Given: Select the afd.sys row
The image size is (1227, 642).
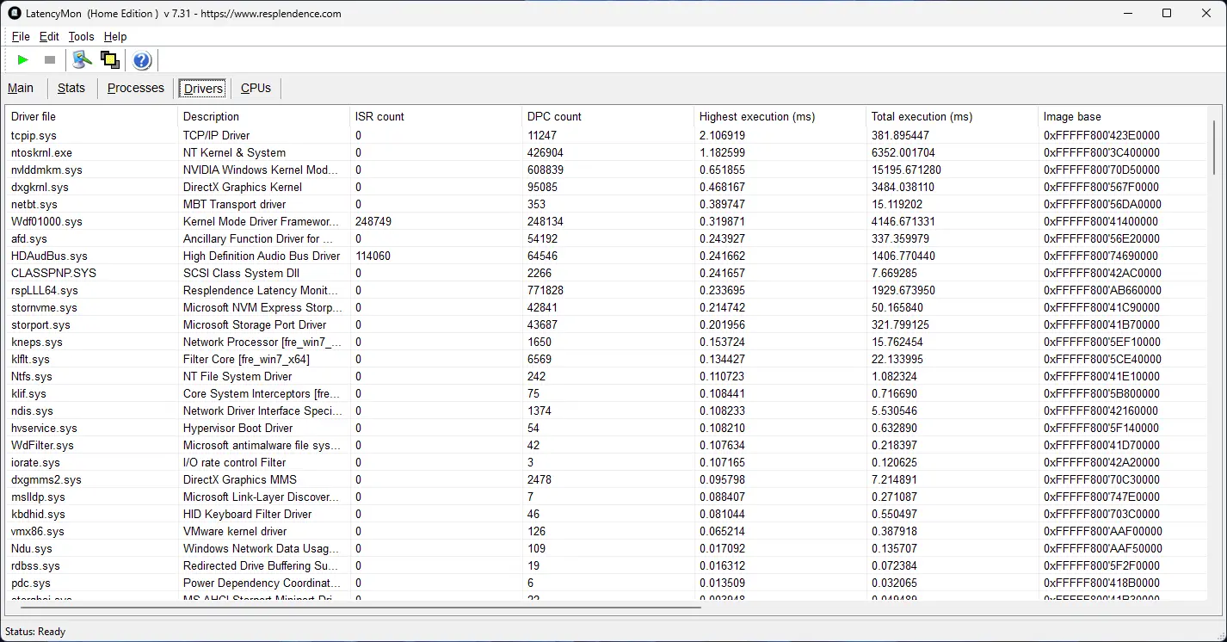Looking at the screenshot, I should point(607,238).
